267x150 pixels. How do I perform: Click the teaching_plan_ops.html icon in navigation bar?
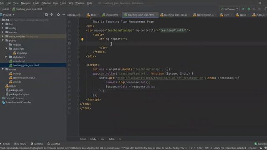tap(14, 9)
